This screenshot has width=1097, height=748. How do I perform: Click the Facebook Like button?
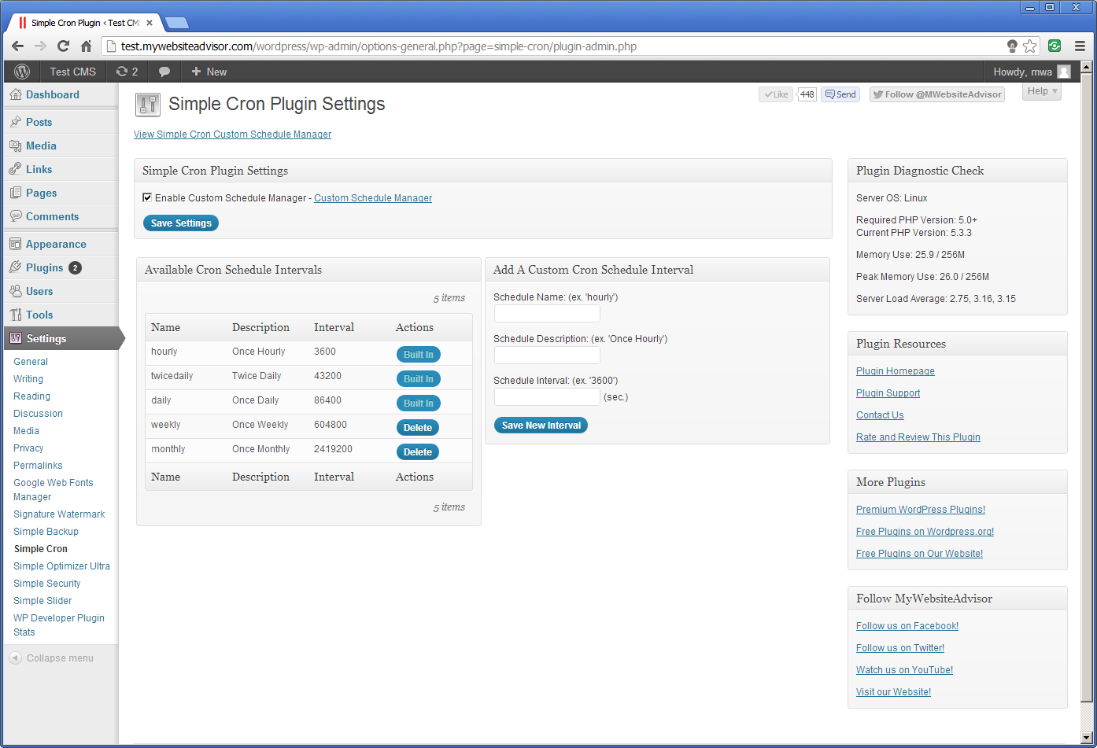pyautogui.click(x=775, y=94)
